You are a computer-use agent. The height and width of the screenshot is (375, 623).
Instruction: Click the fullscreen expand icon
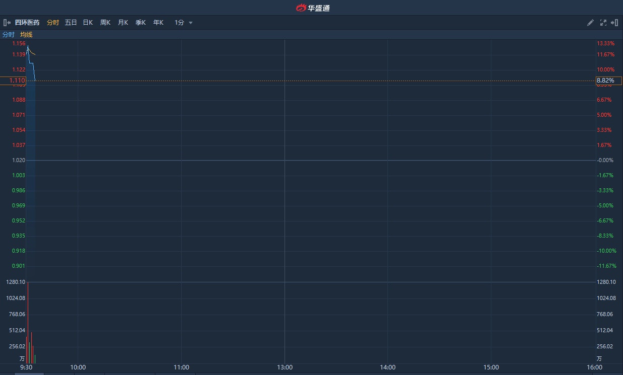[603, 23]
